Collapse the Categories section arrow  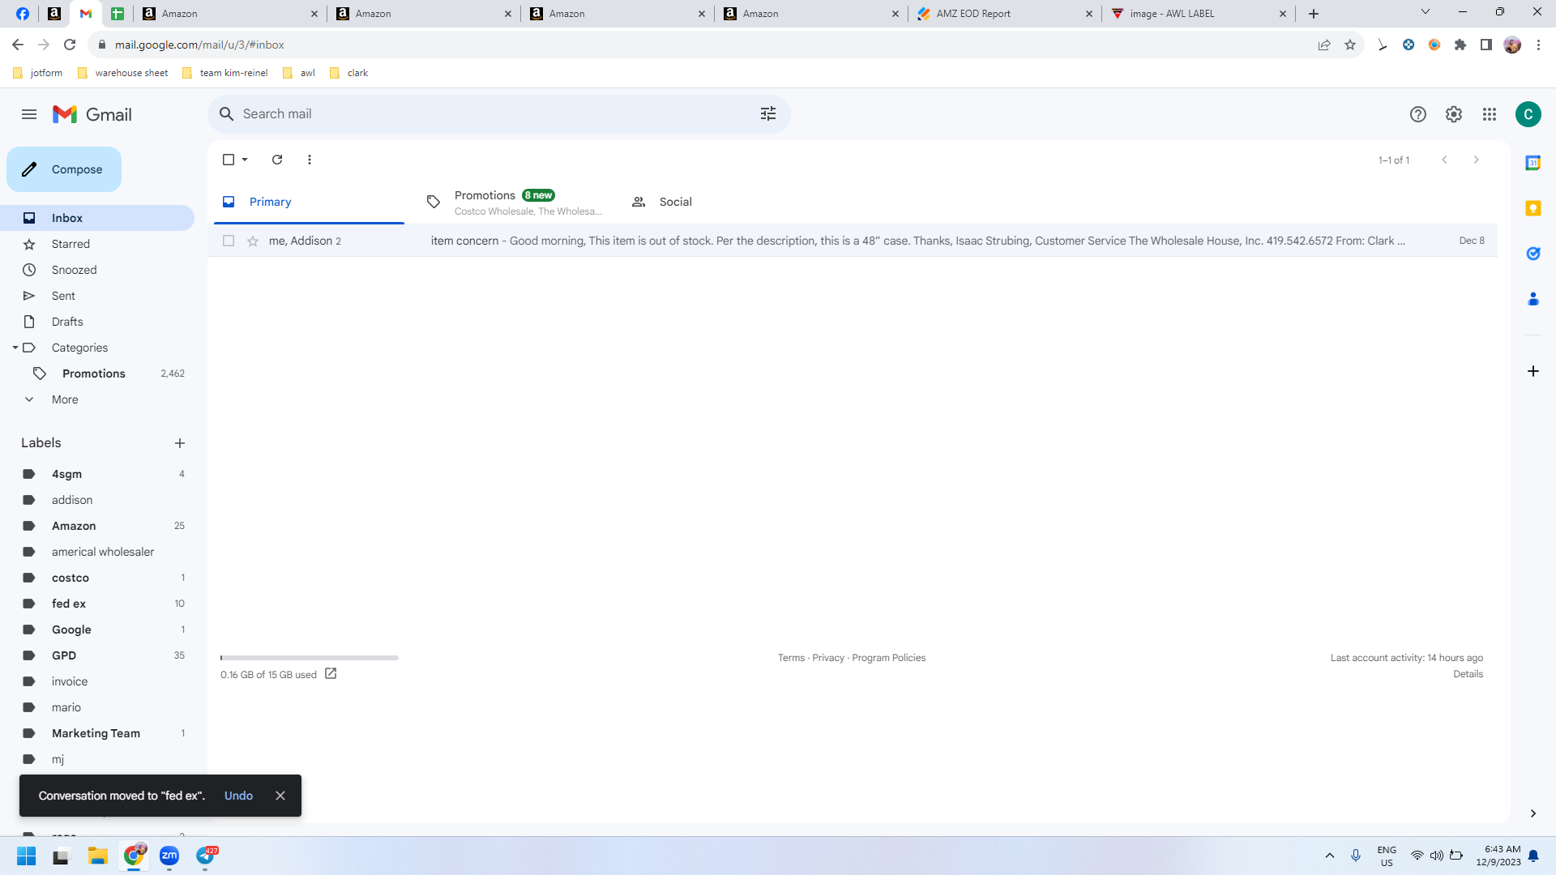pyautogui.click(x=15, y=348)
